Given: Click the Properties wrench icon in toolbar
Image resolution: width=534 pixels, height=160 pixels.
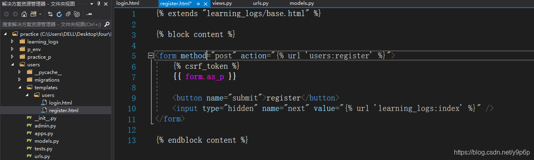Looking at the screenshot, I should point(89,14).
